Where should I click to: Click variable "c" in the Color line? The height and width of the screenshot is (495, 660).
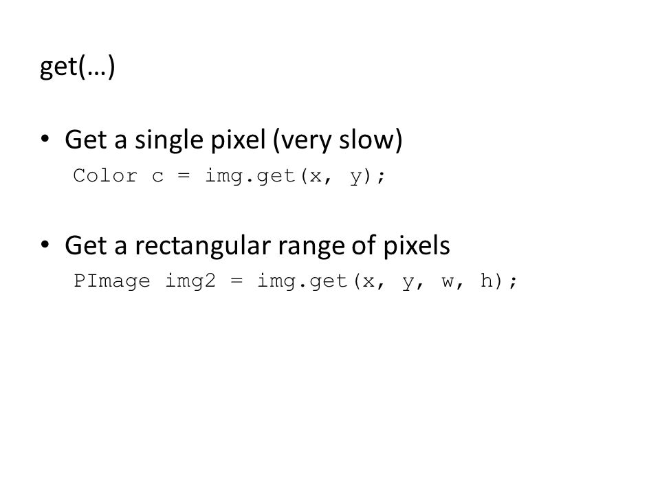pos(158,177)
